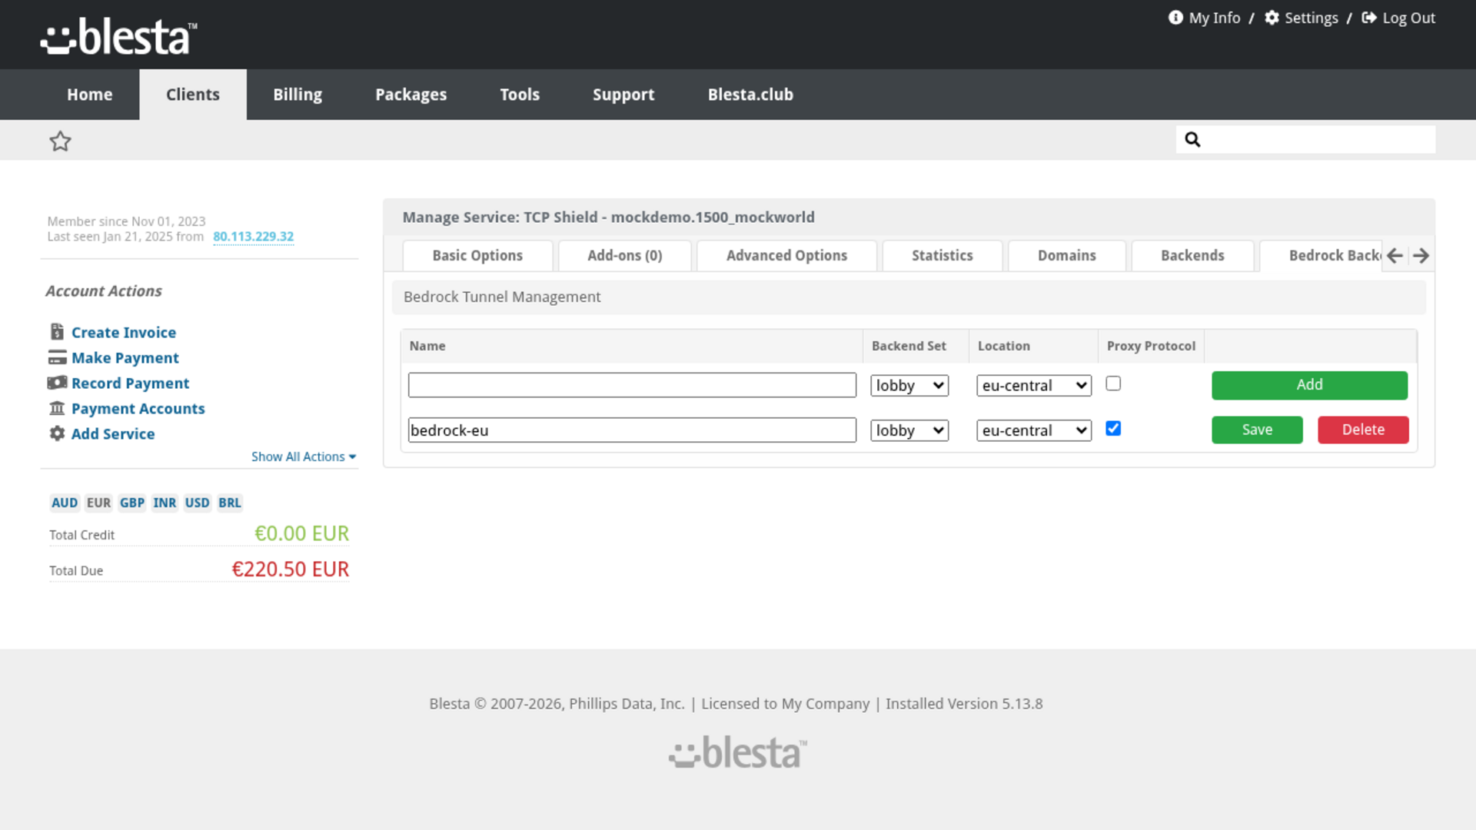Open the Home menu
The width and height of the screenshot is (1476, 830).
[89, 95]
